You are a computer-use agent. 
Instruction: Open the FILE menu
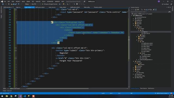pyautogui.click(x=5, y=1)
